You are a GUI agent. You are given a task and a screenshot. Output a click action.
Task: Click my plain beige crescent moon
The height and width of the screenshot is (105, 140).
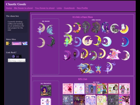pos(41,43)
